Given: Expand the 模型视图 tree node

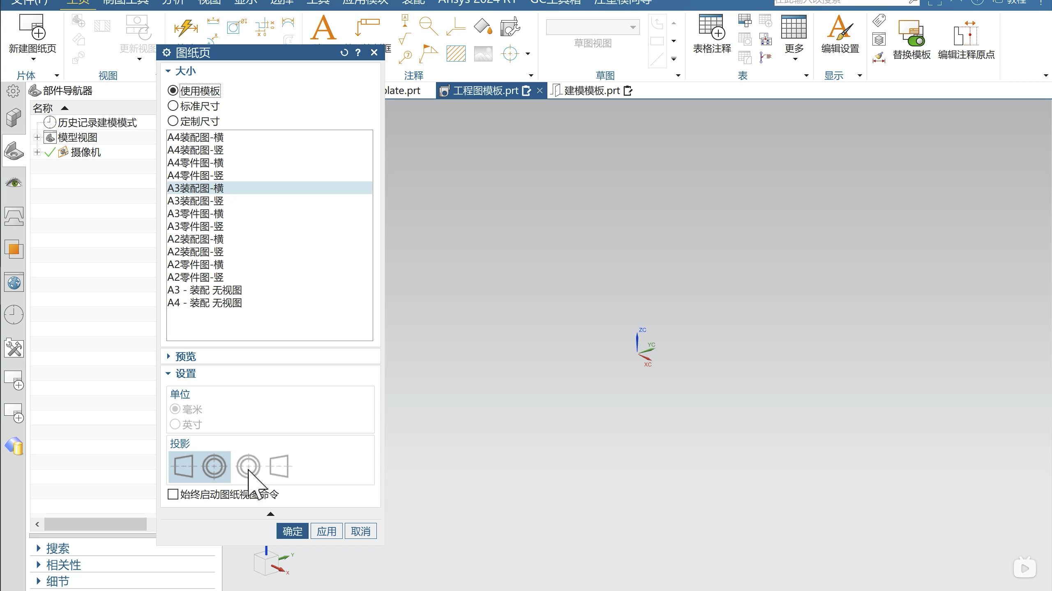Looking at the screenshot, I should pos(37,137).
